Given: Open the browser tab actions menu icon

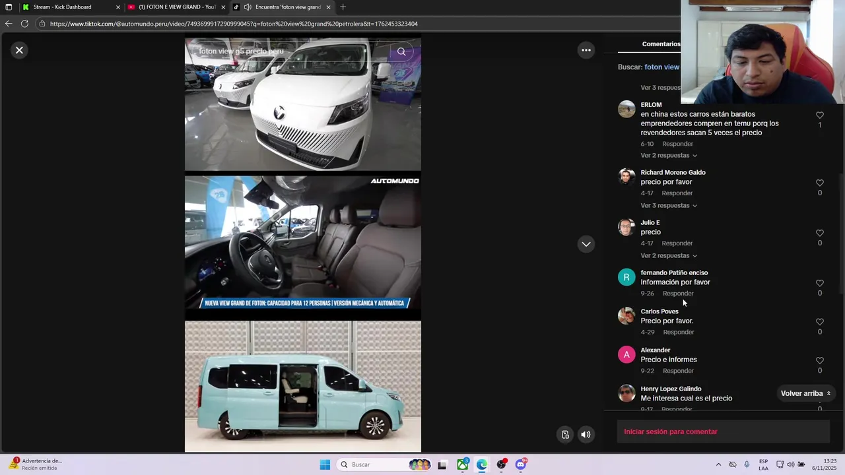Looking at the screenshot, I should coord(9,7).
